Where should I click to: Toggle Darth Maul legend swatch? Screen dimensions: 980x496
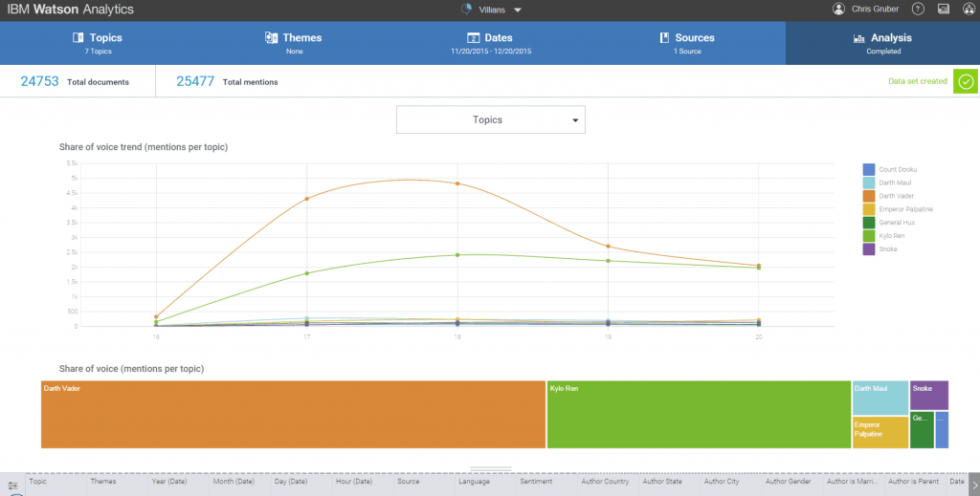pyautogui.click(x=869, y=183)
